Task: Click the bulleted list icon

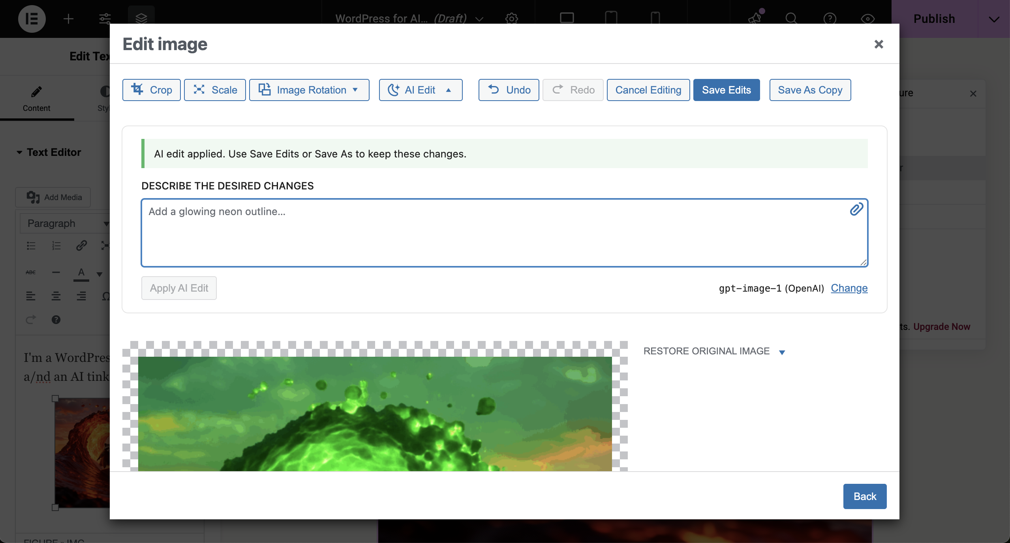Action: point(31,246)
